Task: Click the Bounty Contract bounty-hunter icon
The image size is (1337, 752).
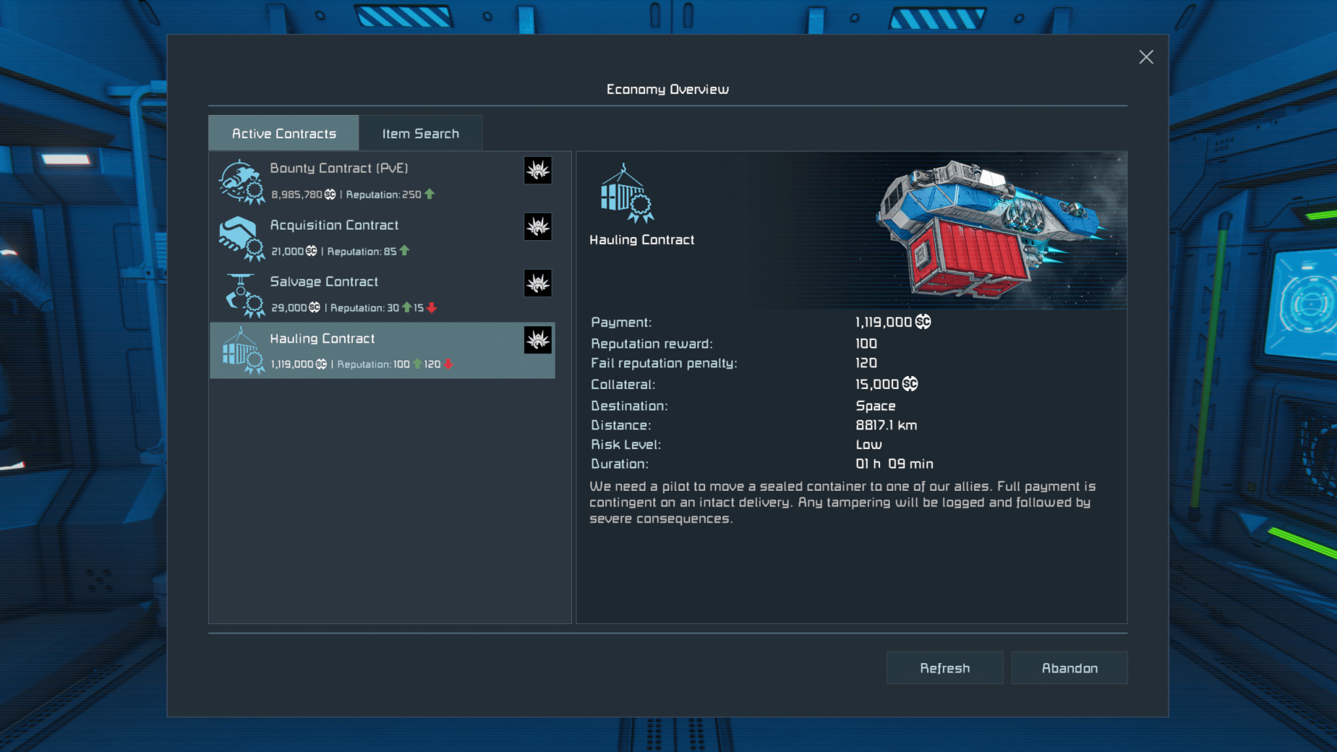Action: [242, 181]
